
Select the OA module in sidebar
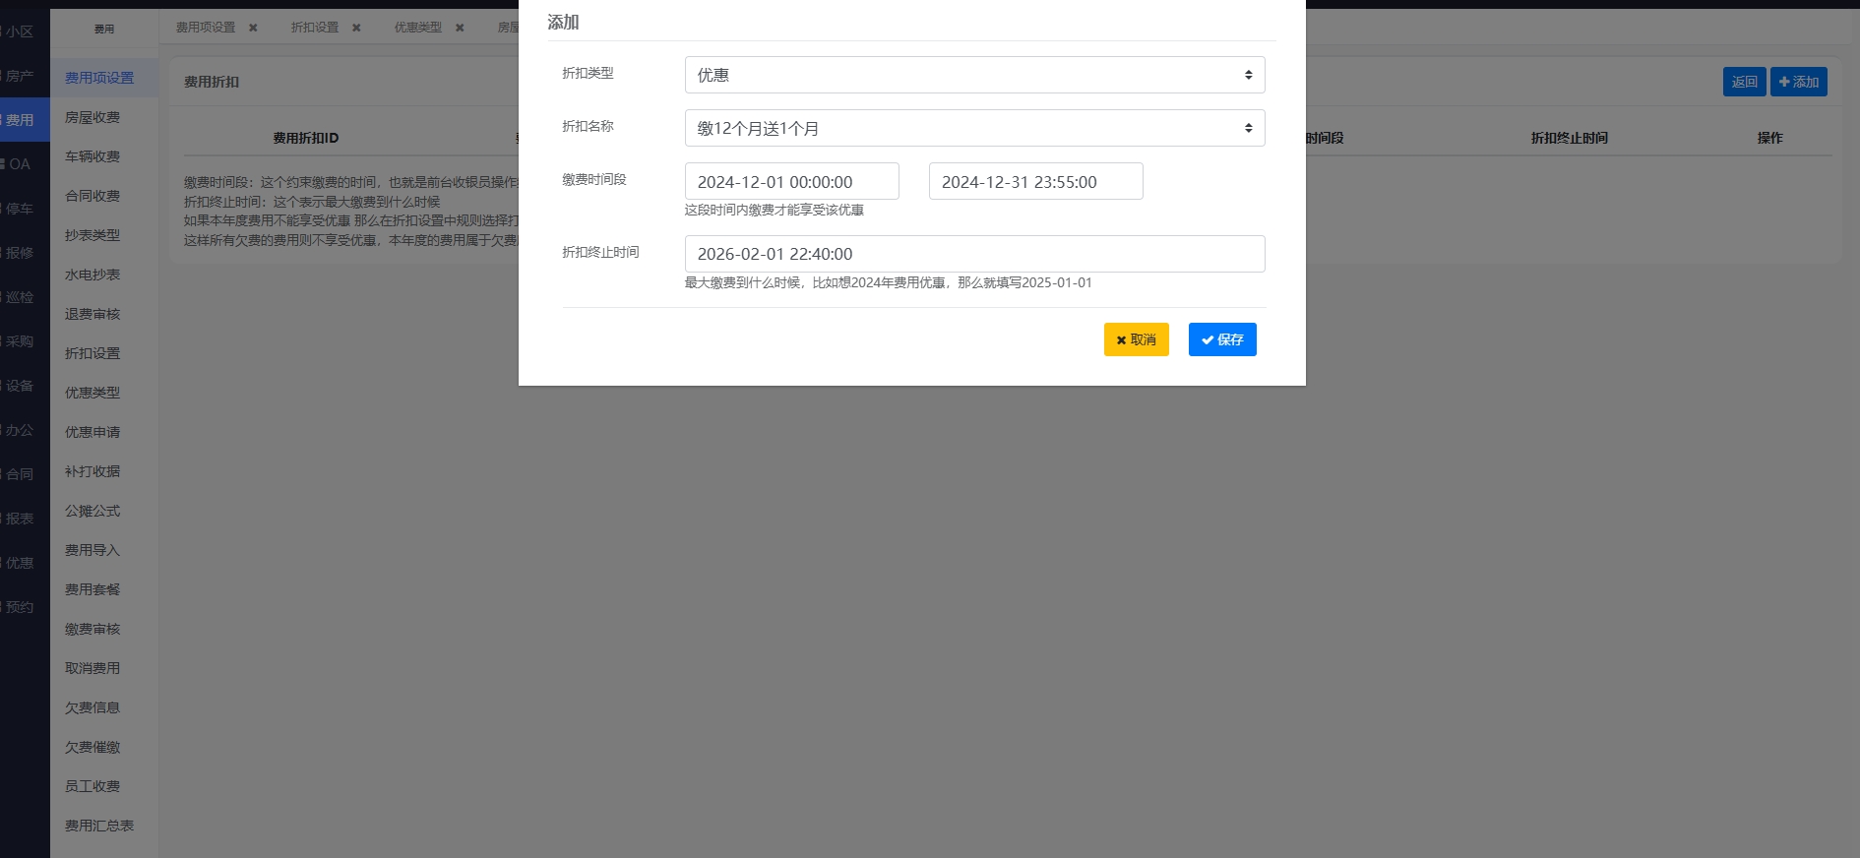(x=20, y=164)
